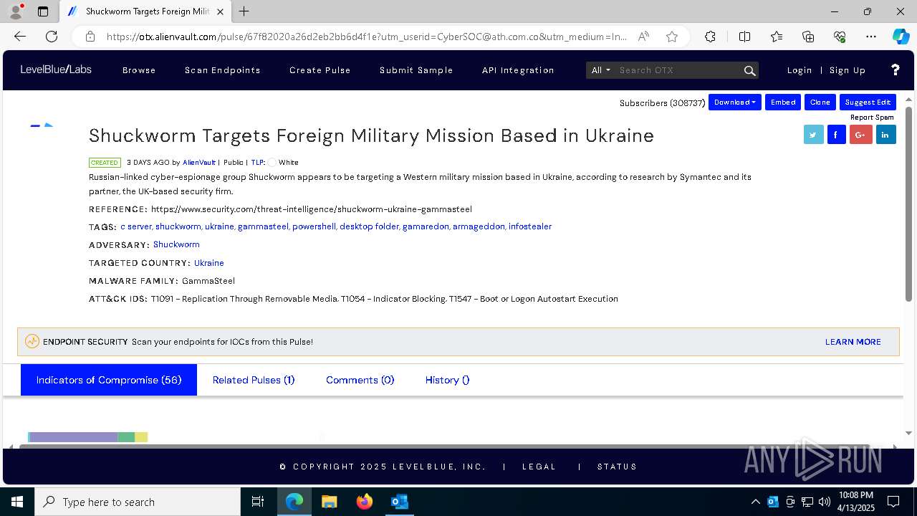Open OTX help question mark icon
The width and height of the screenshot is (917, 516).
pyautogui.click(x=895, y=70)
